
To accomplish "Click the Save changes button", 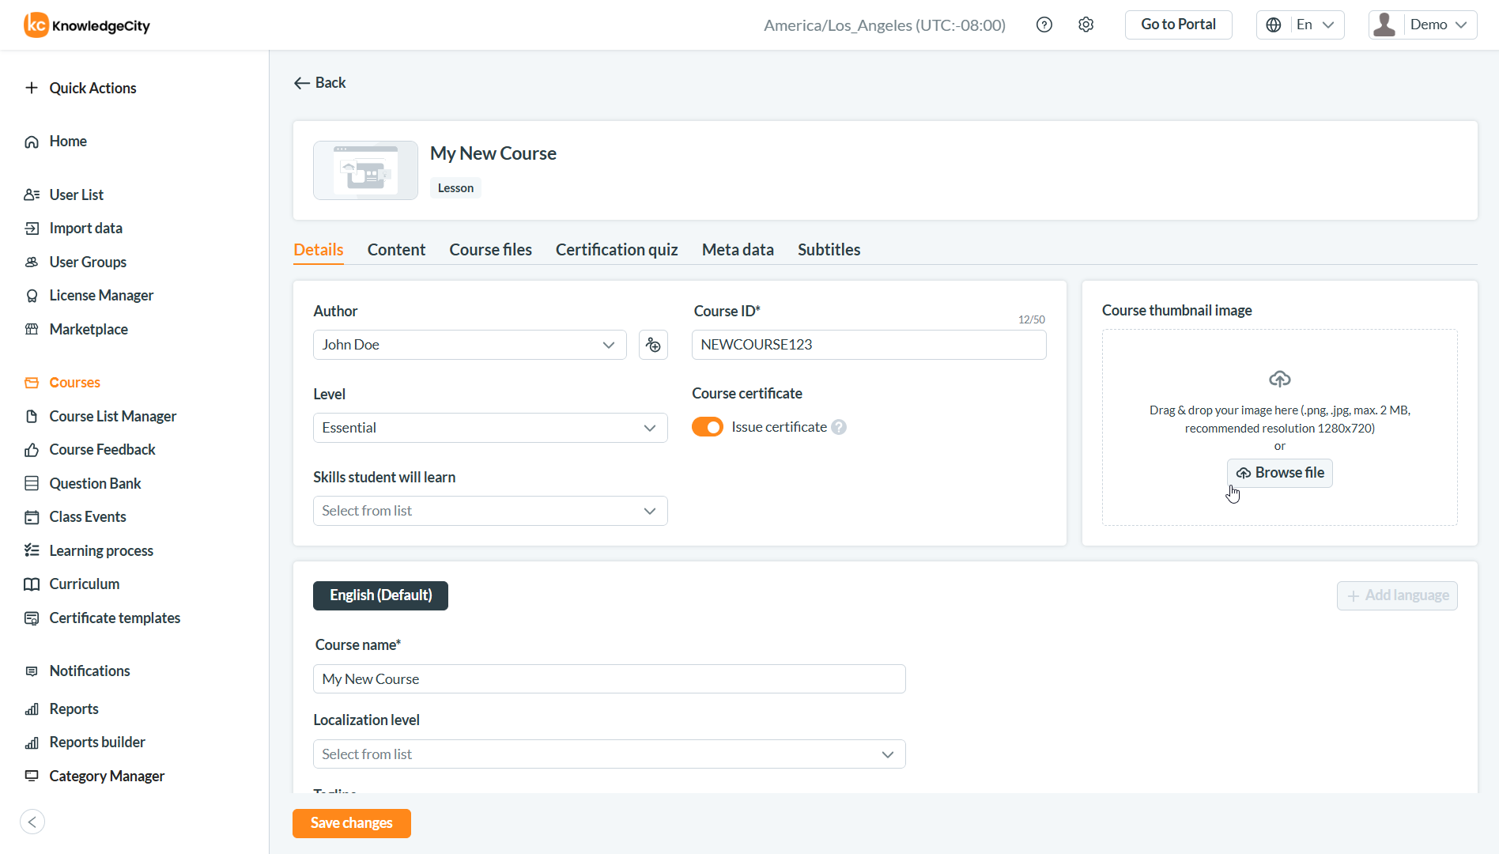I will pyautogui.click(x=352, y=823).
